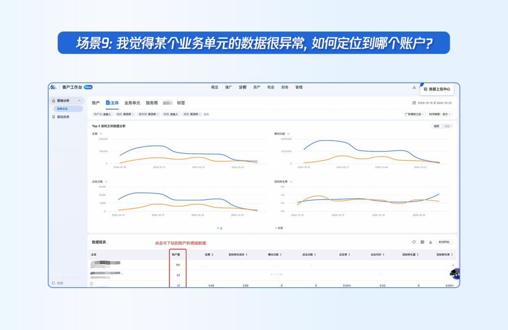Screen dimensions: 508x330
Task: Sort the table by 曝光次数
Action: tap(280, 254)
